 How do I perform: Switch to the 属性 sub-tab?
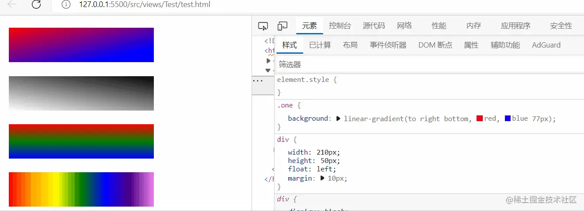tap(471, 45)
